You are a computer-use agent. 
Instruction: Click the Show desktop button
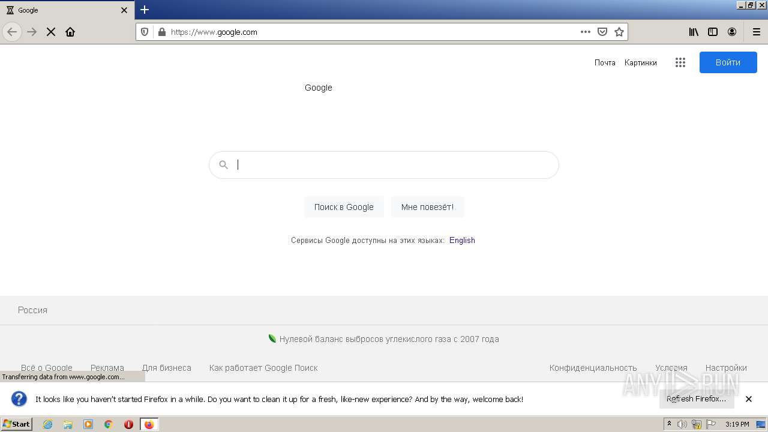point(761,424)
